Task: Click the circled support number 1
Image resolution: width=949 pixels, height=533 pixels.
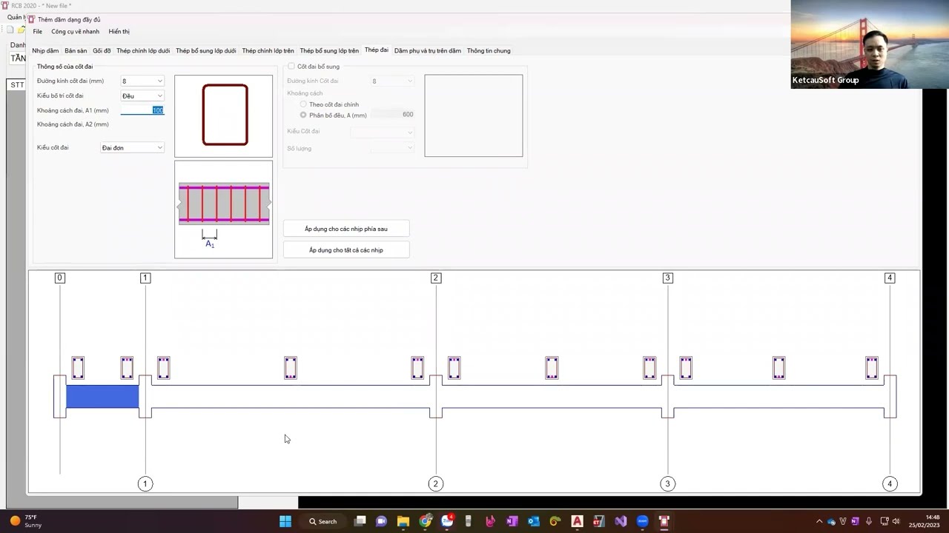Action: pyautogui.click(x=145, y=483)
